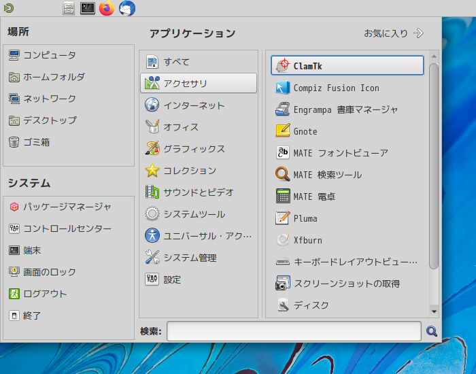The image size is (476, 374).
Task: Launch Thunderbird from top panel
Action: pyautogui.click(x=127, y=8)
